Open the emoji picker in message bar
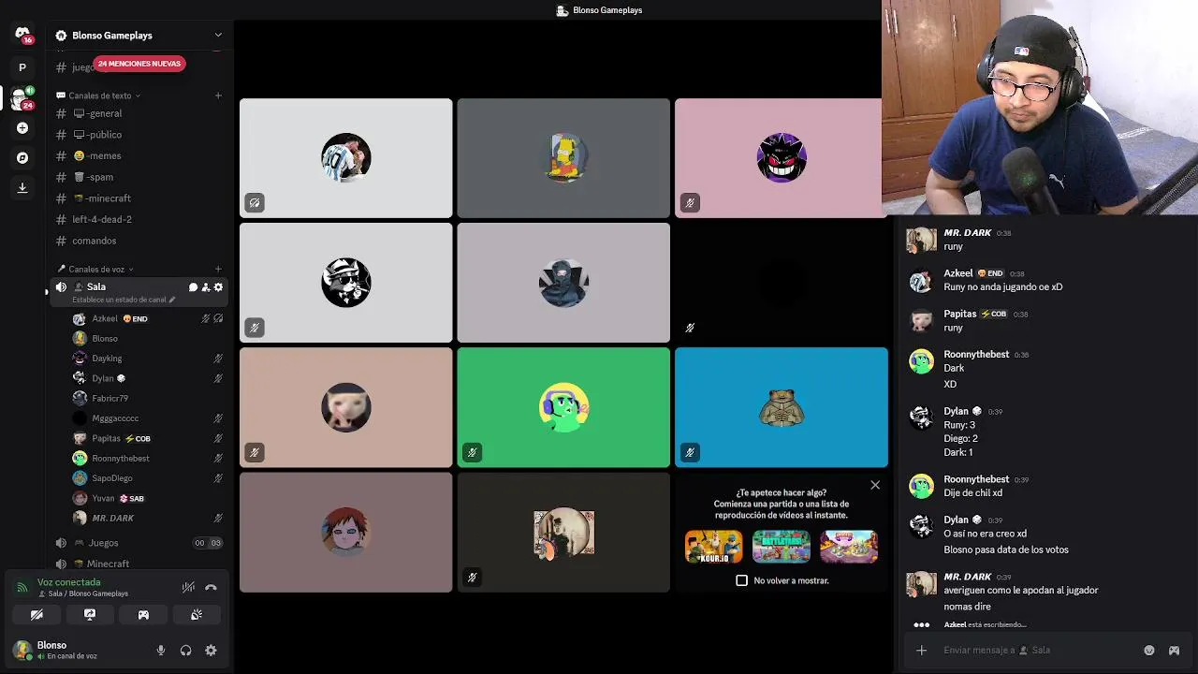The image size is (1198, 674). (1149, 651)
